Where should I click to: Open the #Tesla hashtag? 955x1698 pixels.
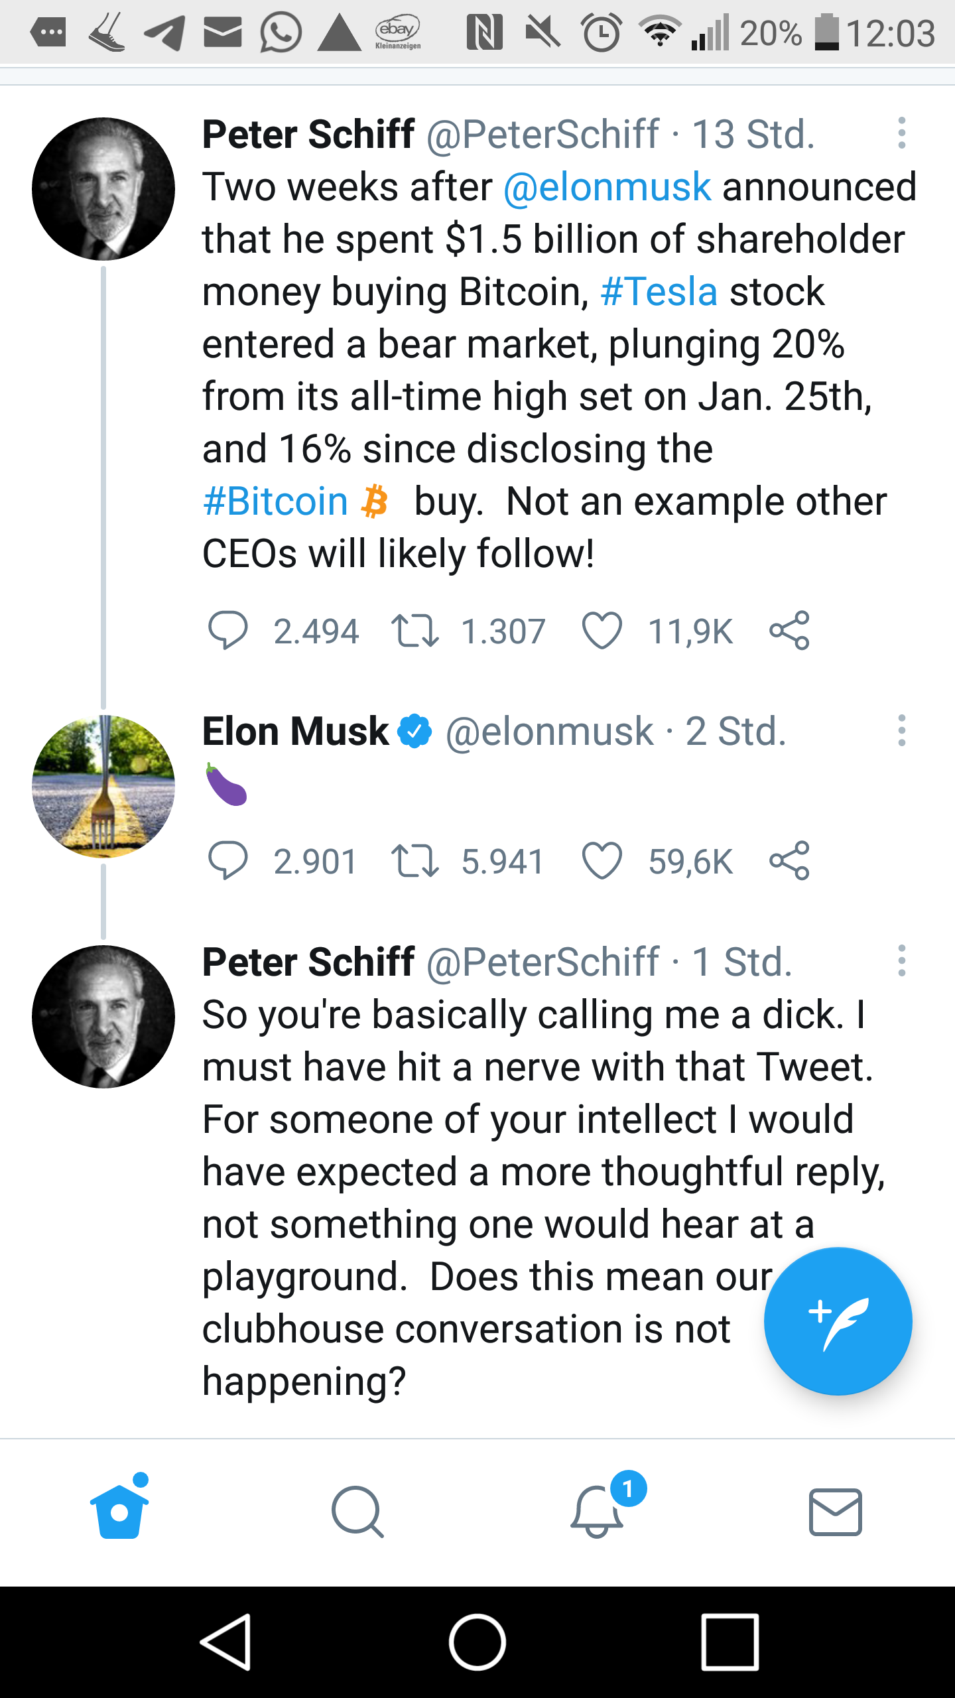[659, 292]
